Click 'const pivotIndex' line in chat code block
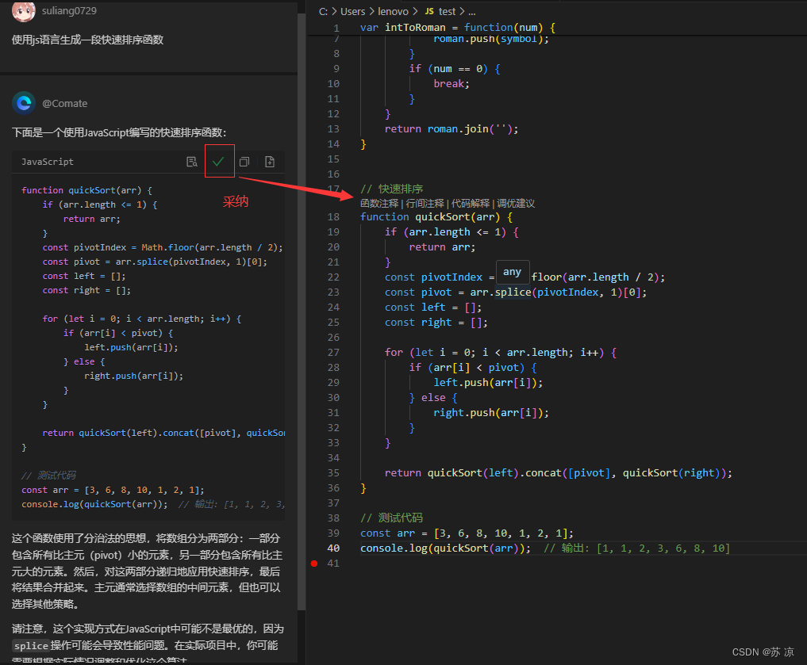Viewport: 807px width, 665px height. pyautogui.click(x=162, y=248)
